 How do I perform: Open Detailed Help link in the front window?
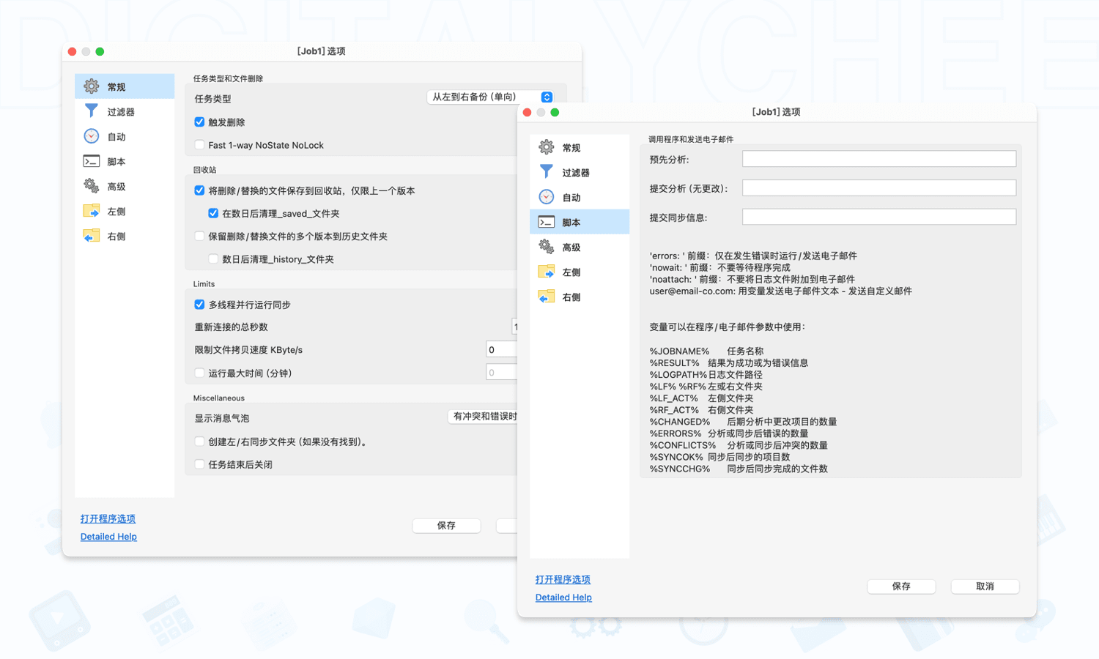(563, 597)
